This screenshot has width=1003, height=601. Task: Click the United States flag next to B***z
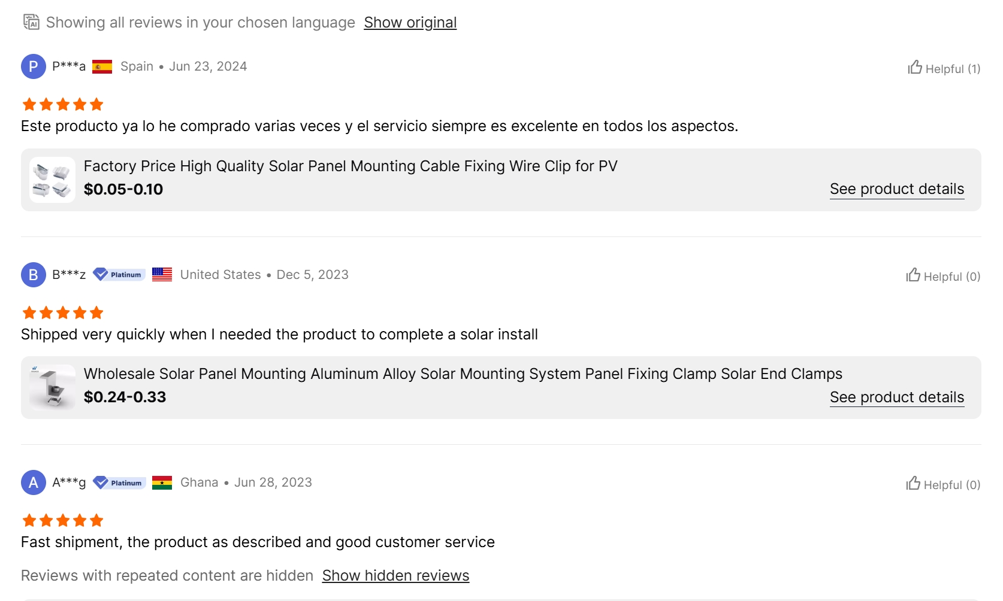(x=161, y=275)
